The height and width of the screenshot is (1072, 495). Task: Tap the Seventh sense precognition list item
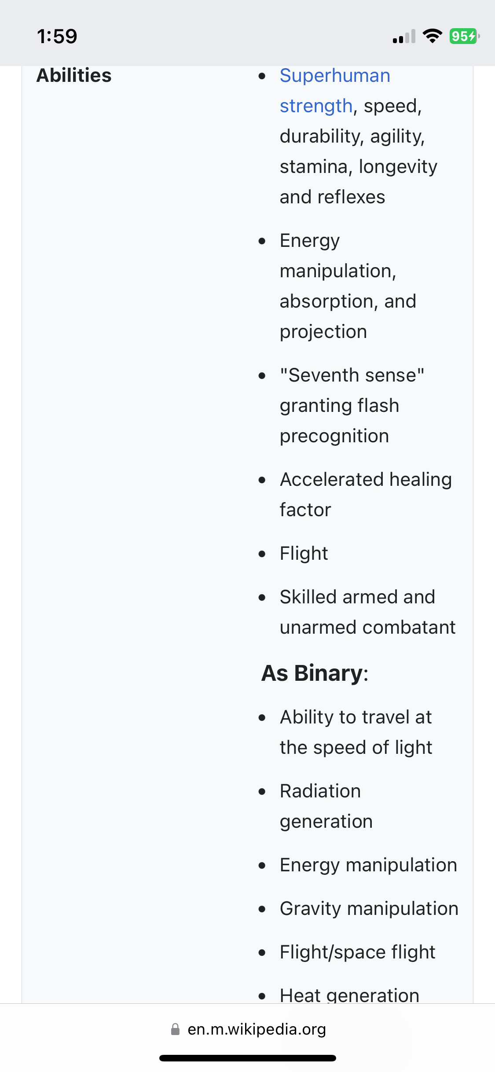pyautogui.click(x=352, y=406)
